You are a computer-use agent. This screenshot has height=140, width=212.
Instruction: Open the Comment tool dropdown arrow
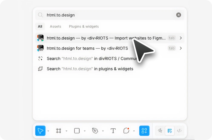134,131
